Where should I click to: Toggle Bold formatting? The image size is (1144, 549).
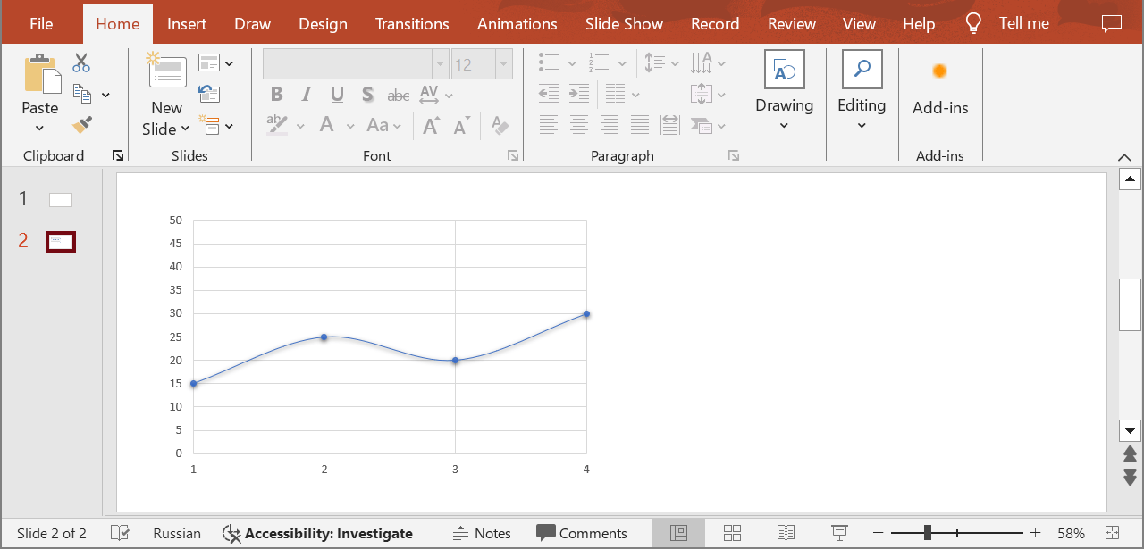point(276,95)
